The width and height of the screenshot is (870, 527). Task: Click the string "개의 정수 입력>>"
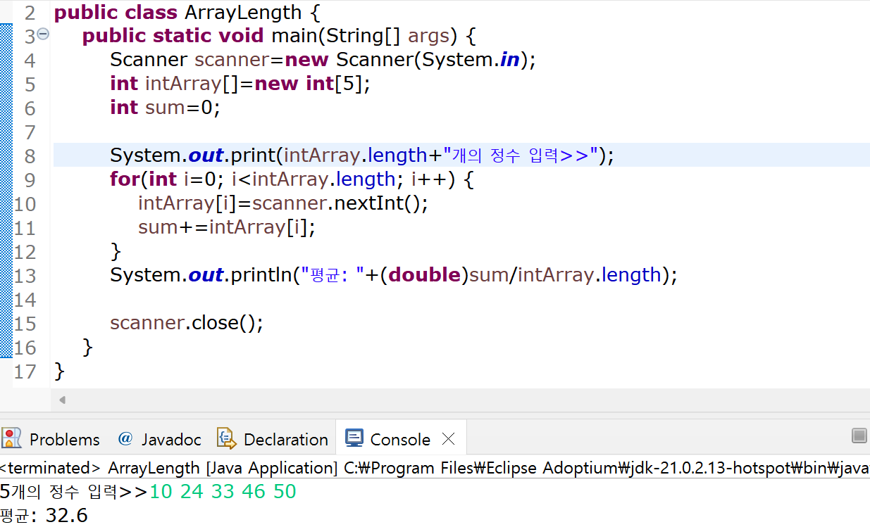[520, 155]
